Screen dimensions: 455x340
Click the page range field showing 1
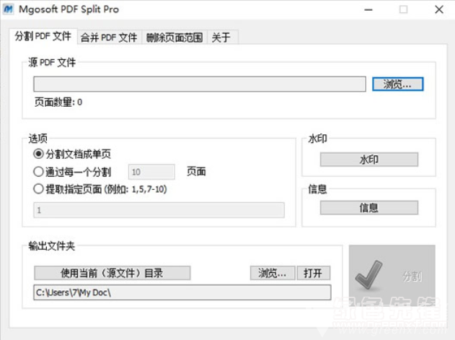tap(159, 210)
